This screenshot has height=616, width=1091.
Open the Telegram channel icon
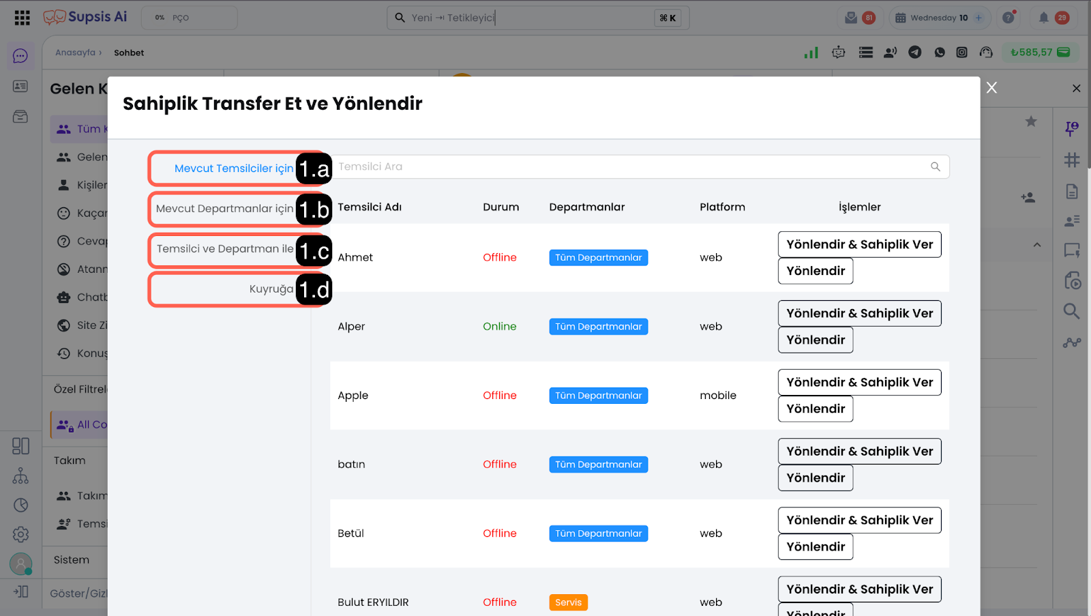(x=915, y=53)
